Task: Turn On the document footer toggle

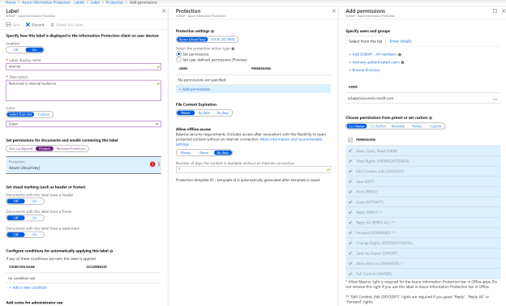Action: 35,218
